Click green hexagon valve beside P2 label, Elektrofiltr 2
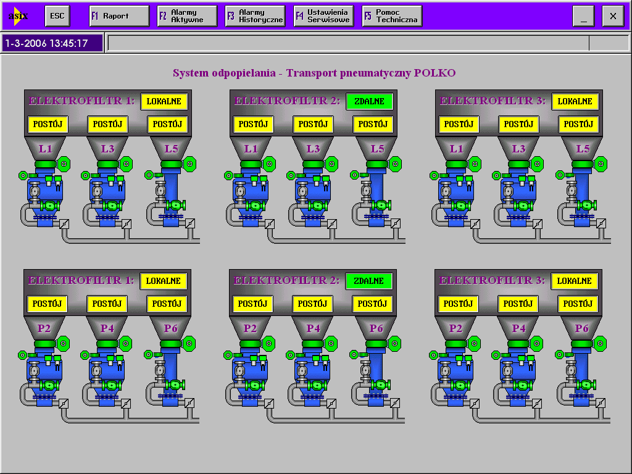 point(268,344)
